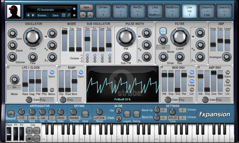Shift keyboard octave up with right arrow
This screenshot has height=143, width=239.
point(36,130)
